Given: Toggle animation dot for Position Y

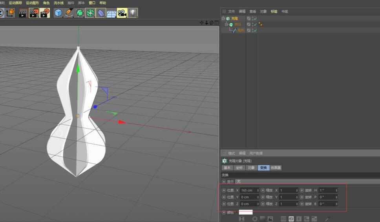Looking at the screenshot, I should tap(224, 197).
